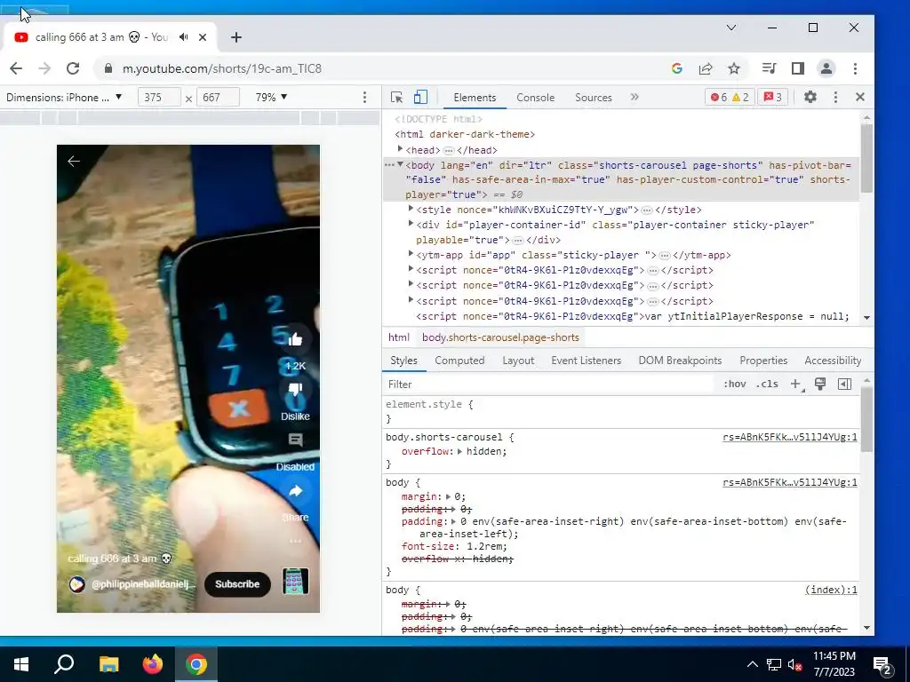Expand the player-container-id div
Screen dimensions: 910x682
click(411, 224)
